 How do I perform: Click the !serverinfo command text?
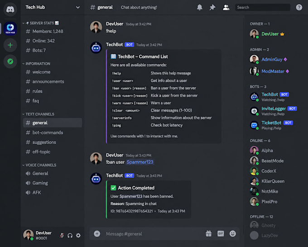122,118
